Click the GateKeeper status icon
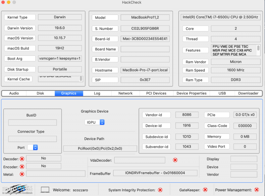Image resolution: width=265 pixels, height=196 pixels. click(x=205, y=190)
